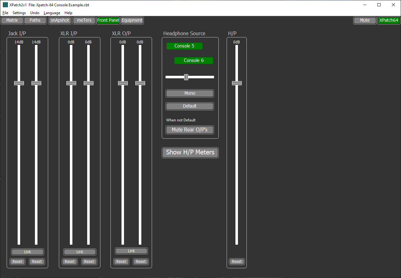The height and width of the screenshot is (278, 401).
Task: Click the H/P volume fader handle
Action: pos(237,83)
